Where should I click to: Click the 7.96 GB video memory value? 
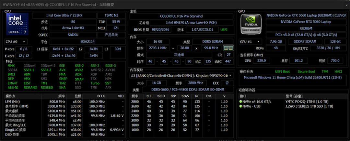click(276, 42)
